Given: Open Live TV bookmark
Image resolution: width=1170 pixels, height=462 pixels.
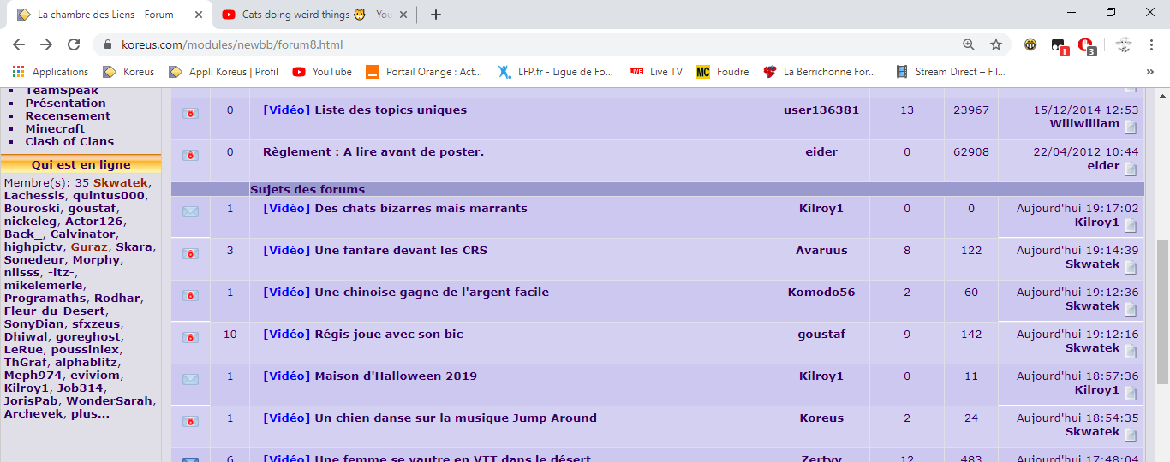Looking at the screenshot, I should (x=656, y=72).
